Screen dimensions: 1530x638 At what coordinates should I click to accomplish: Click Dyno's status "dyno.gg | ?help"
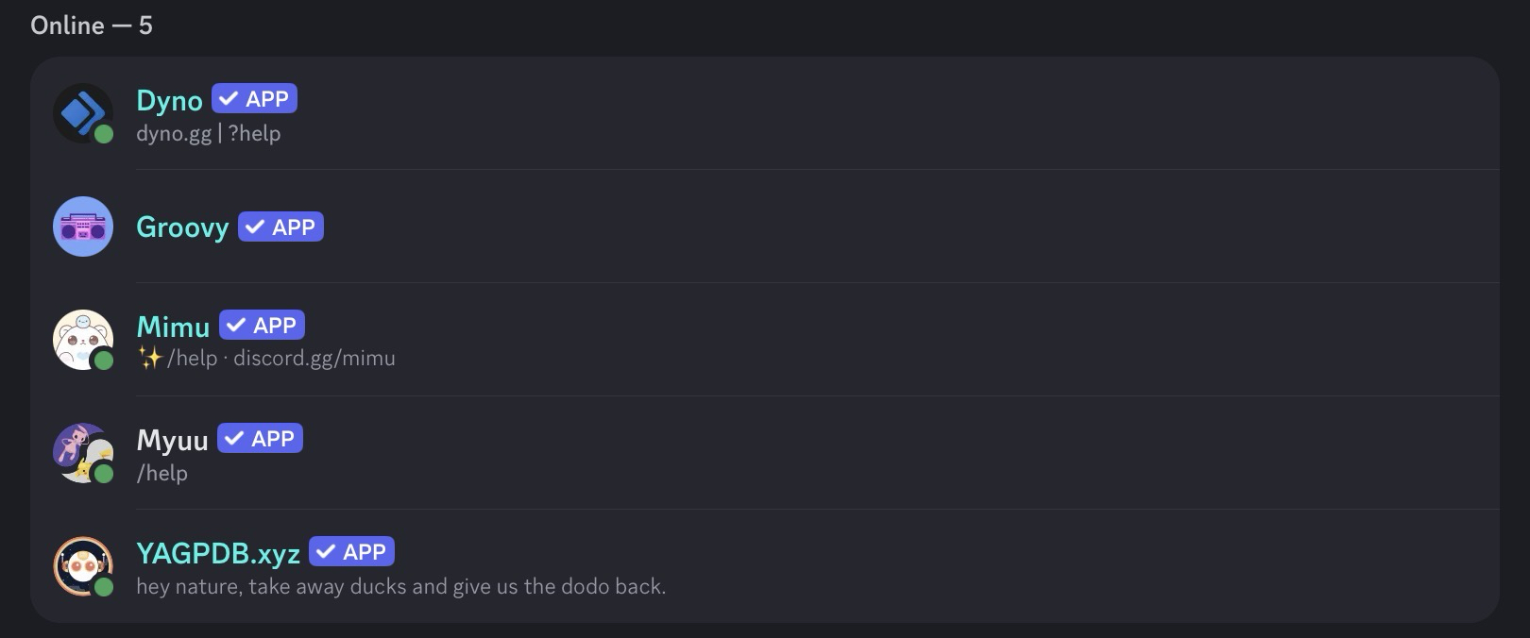tap(208, 134)
